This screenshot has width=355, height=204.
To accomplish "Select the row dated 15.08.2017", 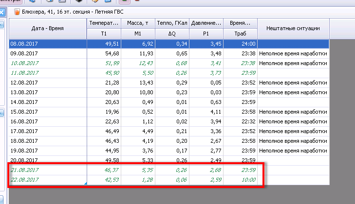I will coord(169,112).
